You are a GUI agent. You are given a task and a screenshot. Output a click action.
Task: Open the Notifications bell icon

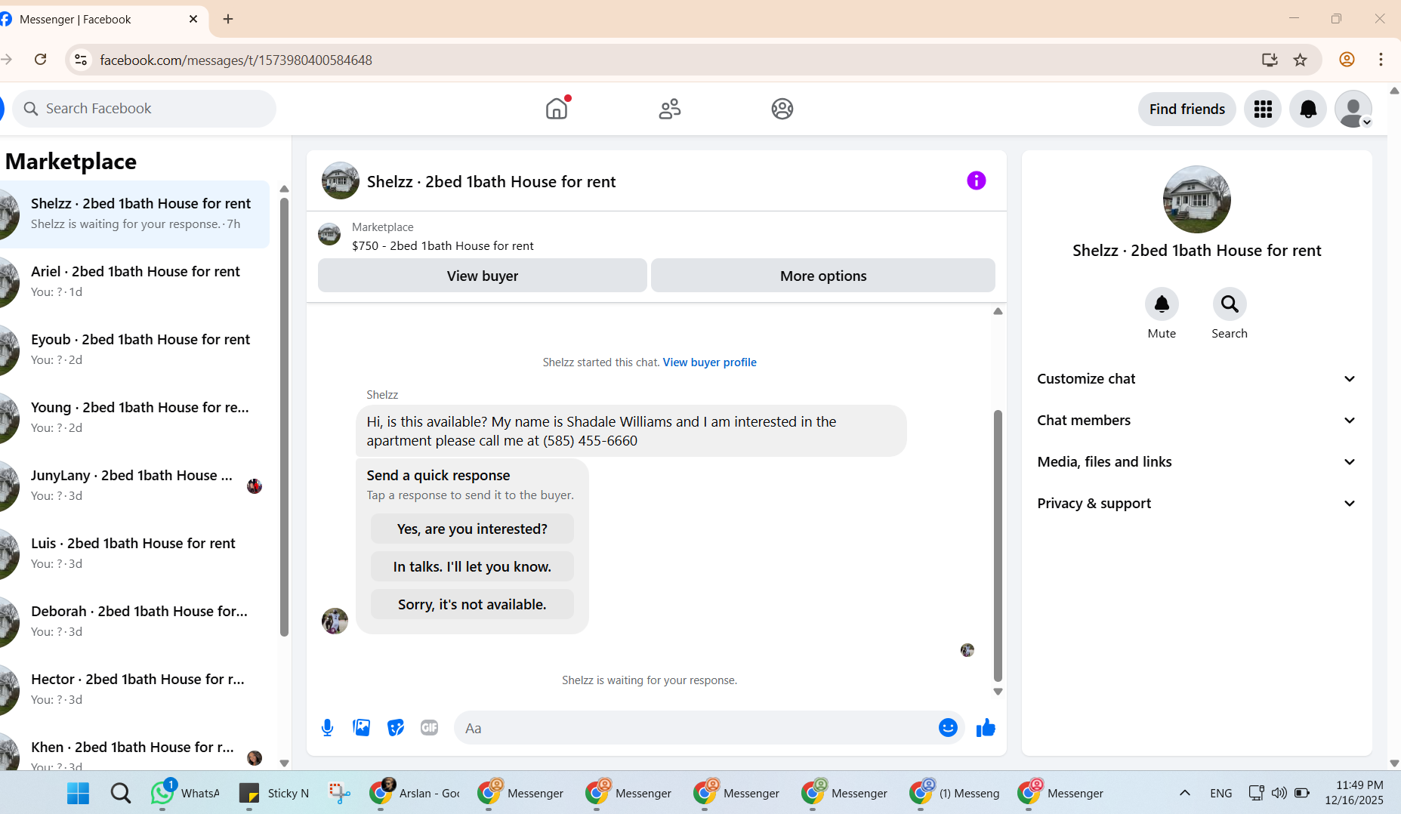coord(1308,109)
